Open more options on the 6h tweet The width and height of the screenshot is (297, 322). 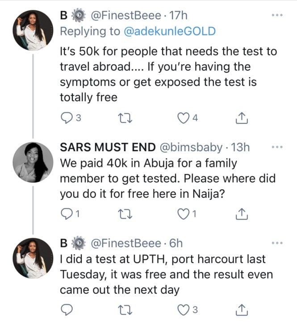pyautogui.click(x=277, y=243)
